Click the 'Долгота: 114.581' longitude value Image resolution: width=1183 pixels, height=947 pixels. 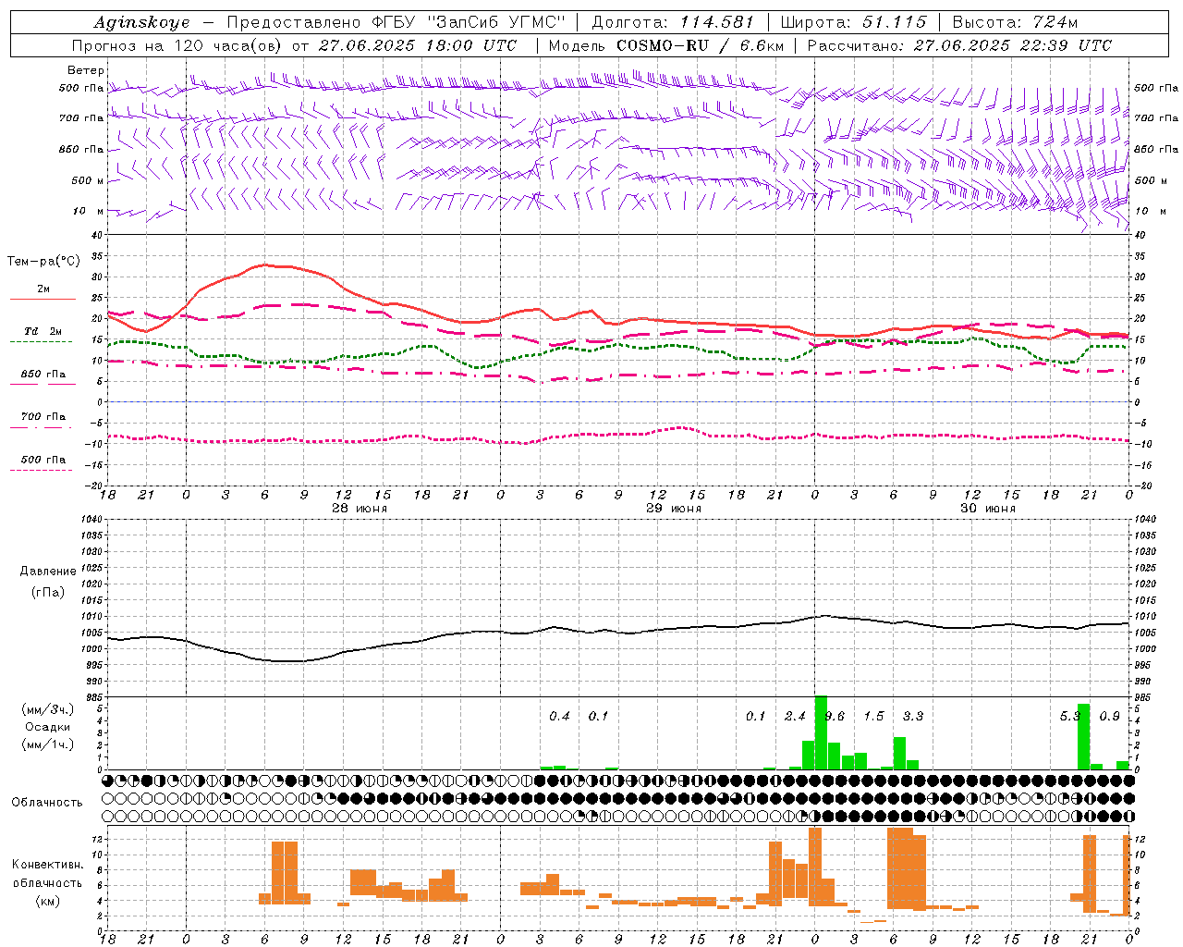(x=673, y=22)
